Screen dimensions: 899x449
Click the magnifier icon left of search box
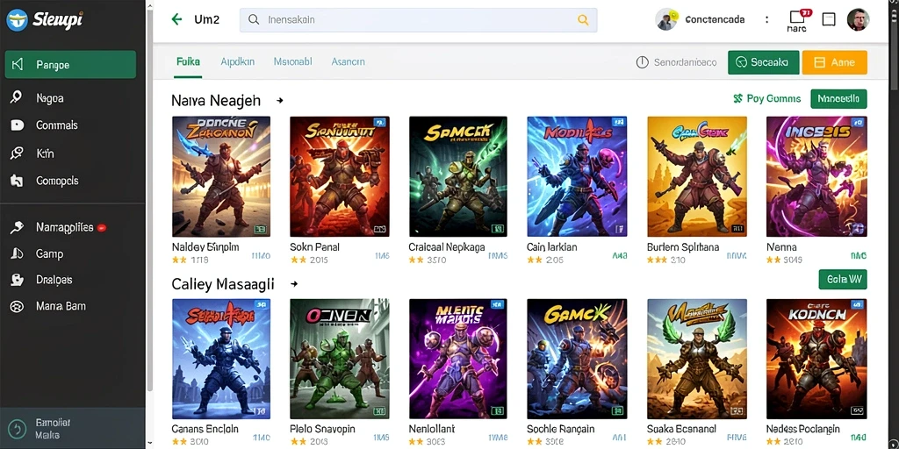[x=254, y=20]
